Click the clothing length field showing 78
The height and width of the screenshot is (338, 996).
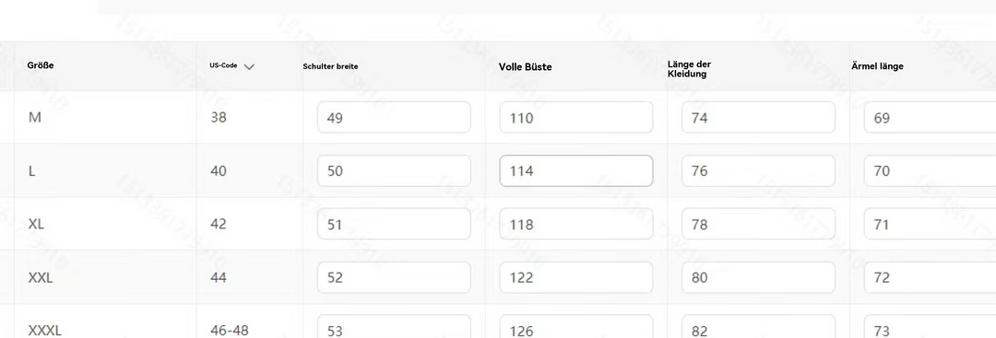click(x=758, y=224)
